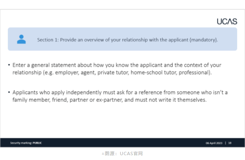Click the dark navy footer bar
245x160 pixels.
[123, 143]
